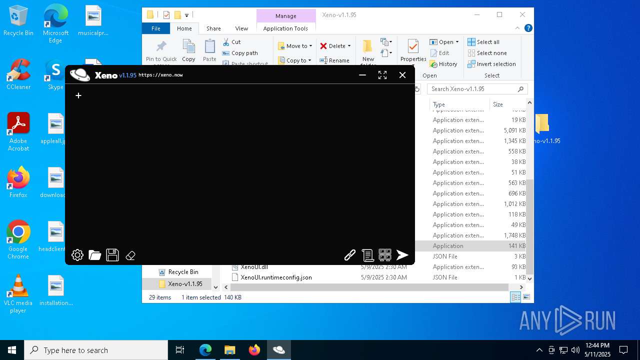Viewport: 640px width, 360px height.
Task: Click Invert selection in the ribbon
Action: click(x=491, y=64)
